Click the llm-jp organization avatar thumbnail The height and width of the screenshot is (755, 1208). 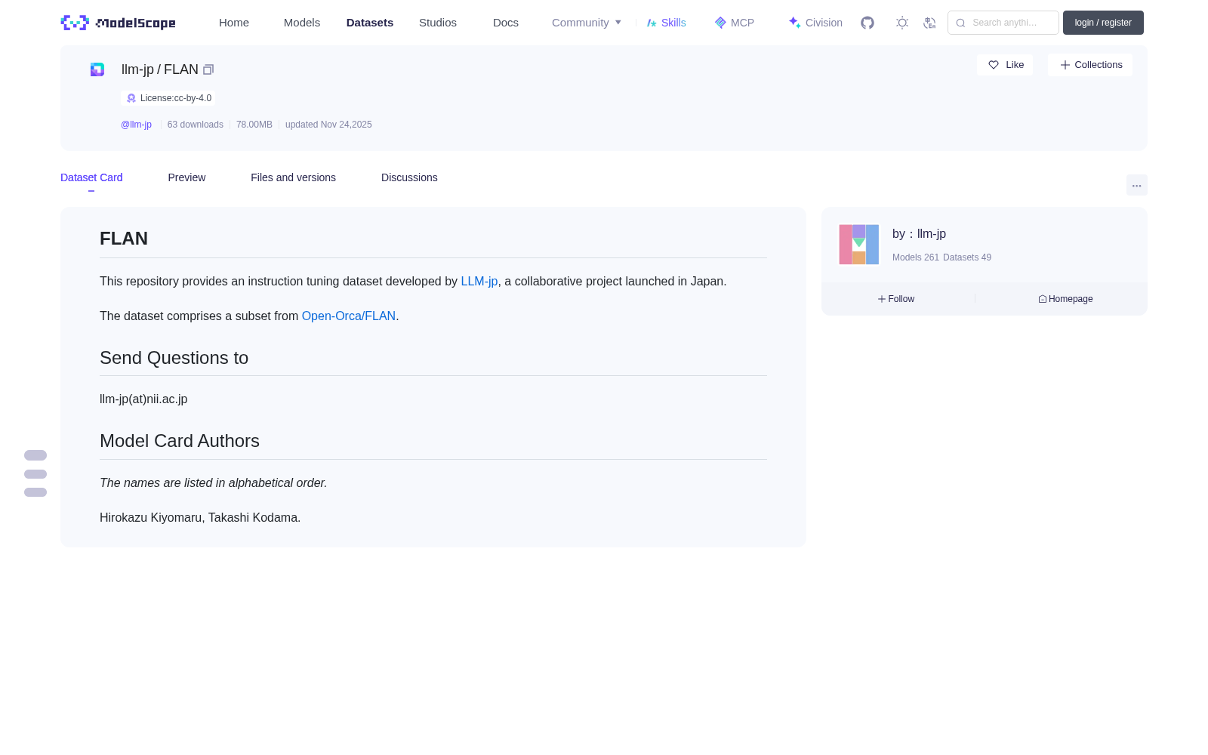coord(859,244)
